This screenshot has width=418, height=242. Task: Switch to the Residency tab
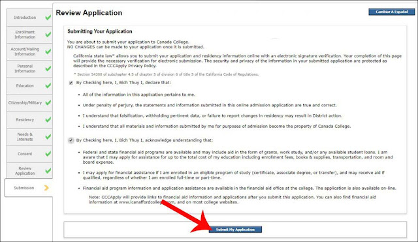29,120
